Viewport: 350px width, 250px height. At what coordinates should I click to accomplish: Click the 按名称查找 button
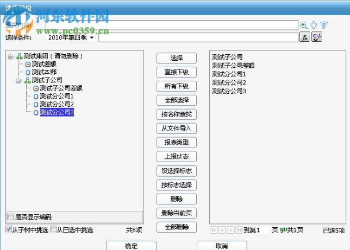pos(177,114)
